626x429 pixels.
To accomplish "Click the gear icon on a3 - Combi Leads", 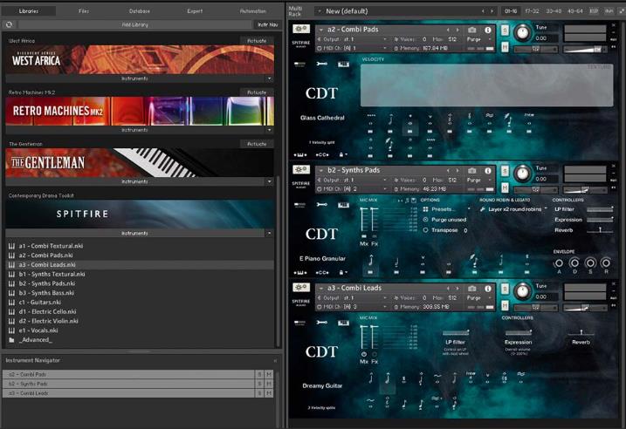I will click(301, 286).
